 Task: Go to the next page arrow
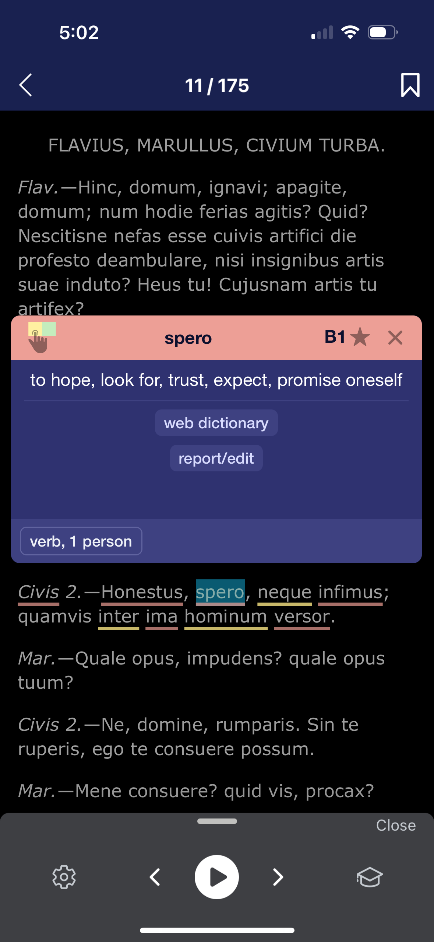tap(278, 877)
